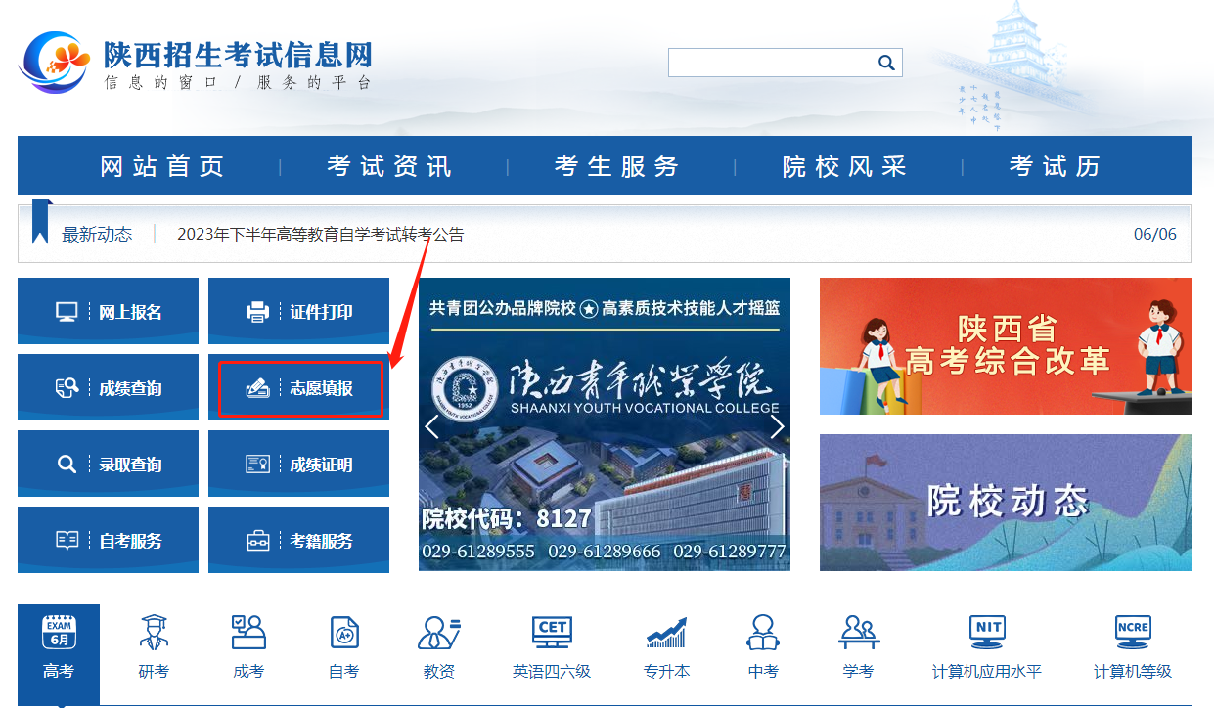This screenshot has width=1214, height=708.
Task: Click the 中考 tab label
Action: pos(763,672)
